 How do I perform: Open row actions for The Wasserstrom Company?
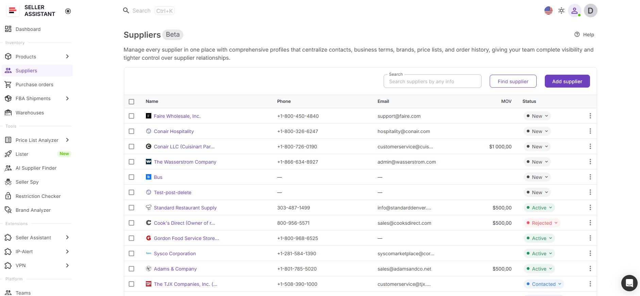(590, 162)
